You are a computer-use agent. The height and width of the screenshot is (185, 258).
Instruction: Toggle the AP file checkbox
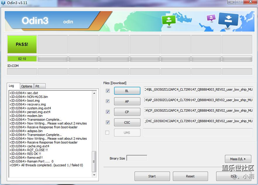pos(108,101)
